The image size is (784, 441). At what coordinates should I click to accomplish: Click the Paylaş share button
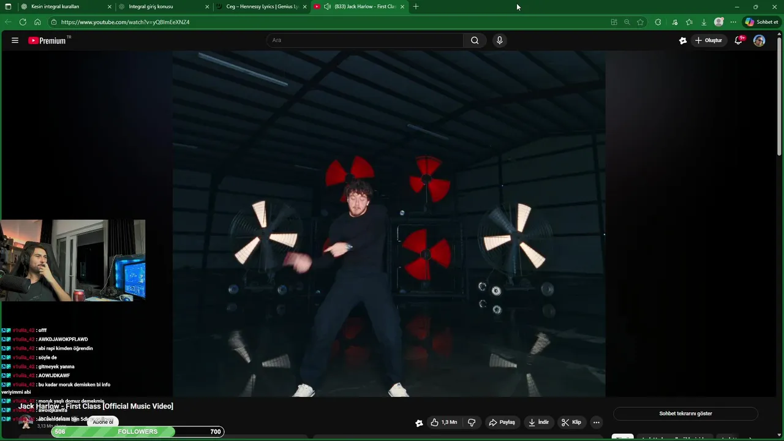tap(502, 422)
